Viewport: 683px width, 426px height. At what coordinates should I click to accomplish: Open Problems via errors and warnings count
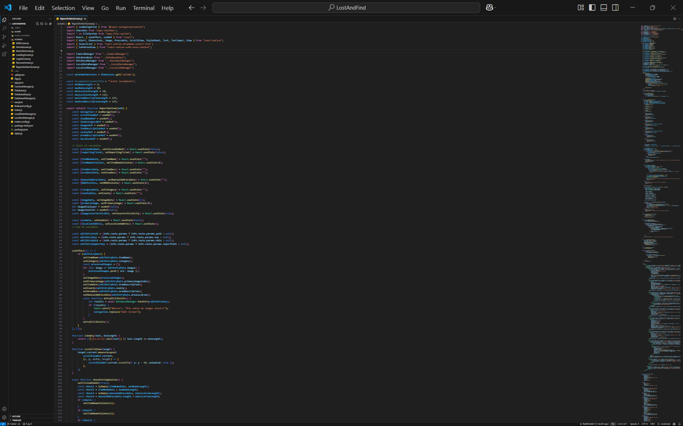27,424
